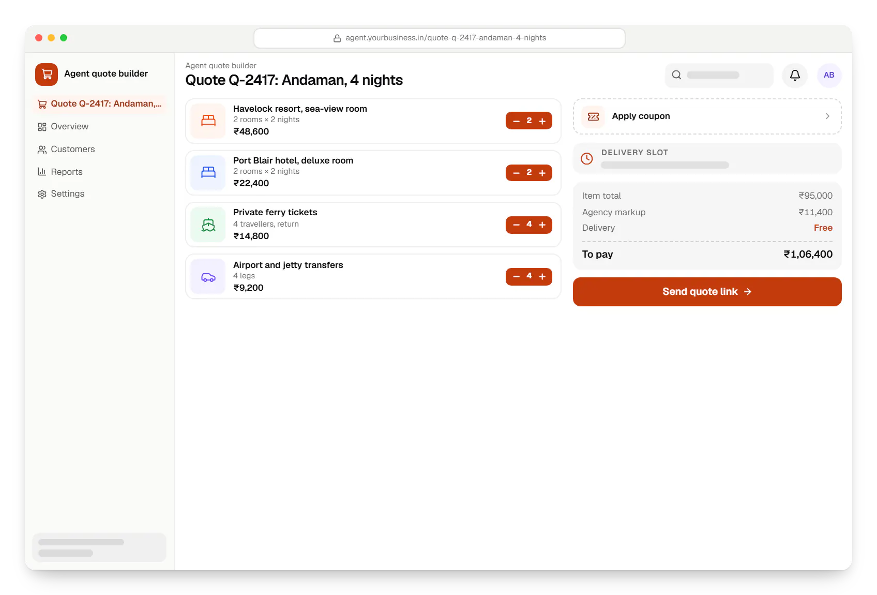Expand the Apply coupon chevron
This screenshot has width=877, height=595.
[x=827, y=116]
